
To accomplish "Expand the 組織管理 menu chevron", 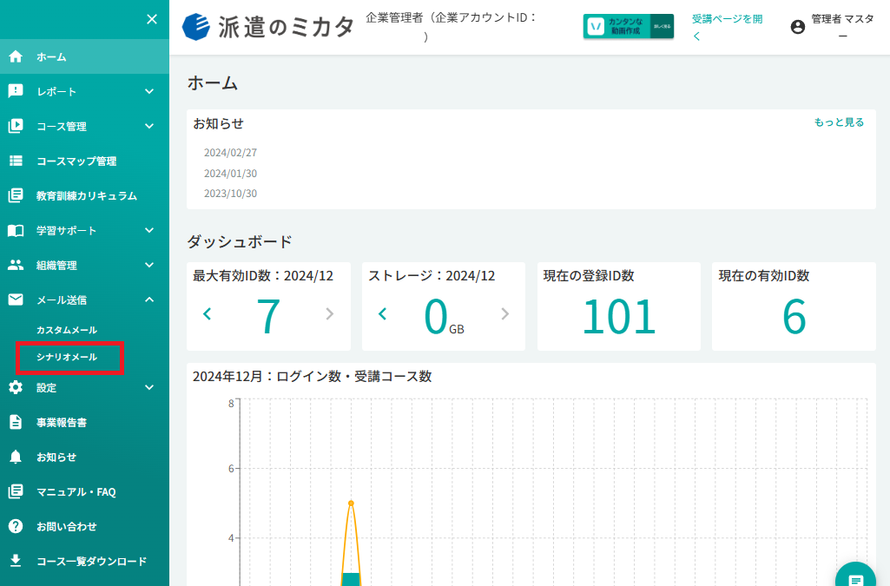I will (149, 265).
